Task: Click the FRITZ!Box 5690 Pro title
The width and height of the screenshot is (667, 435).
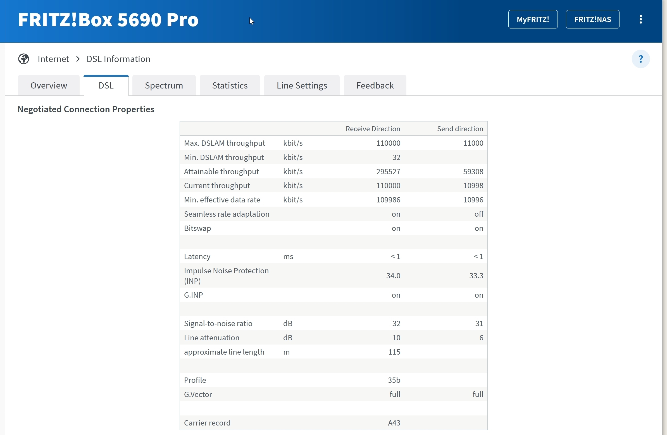Action: [x=108, y=20]
